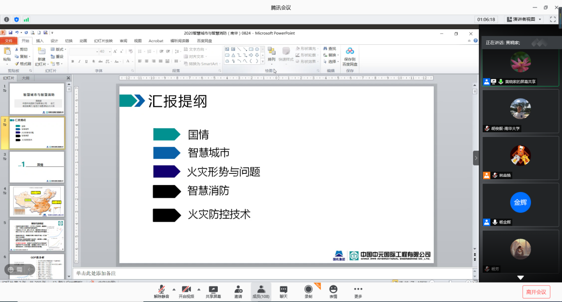Open the Speaker View (演讲者视图) dropdown

click(524, 20)
